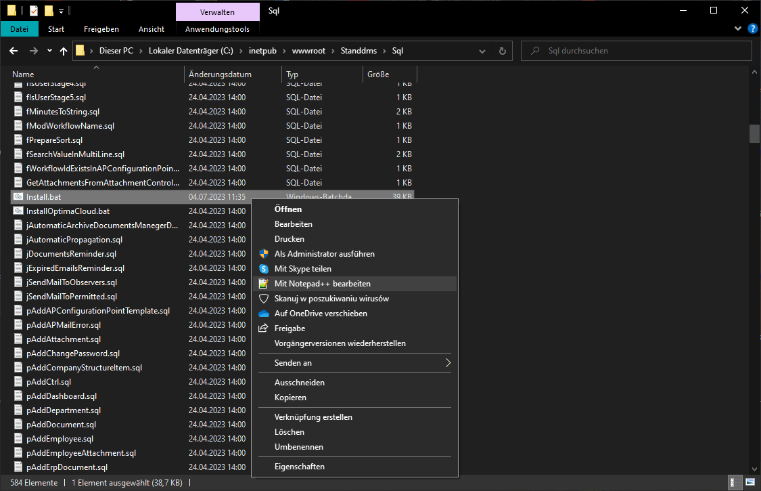Refresh the folder via address bar icon
The width and height of the screenshot is (761, 491).
click(x=502, y=51)
